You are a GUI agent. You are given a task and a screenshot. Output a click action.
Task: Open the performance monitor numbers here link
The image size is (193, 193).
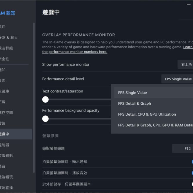(75, 52)
